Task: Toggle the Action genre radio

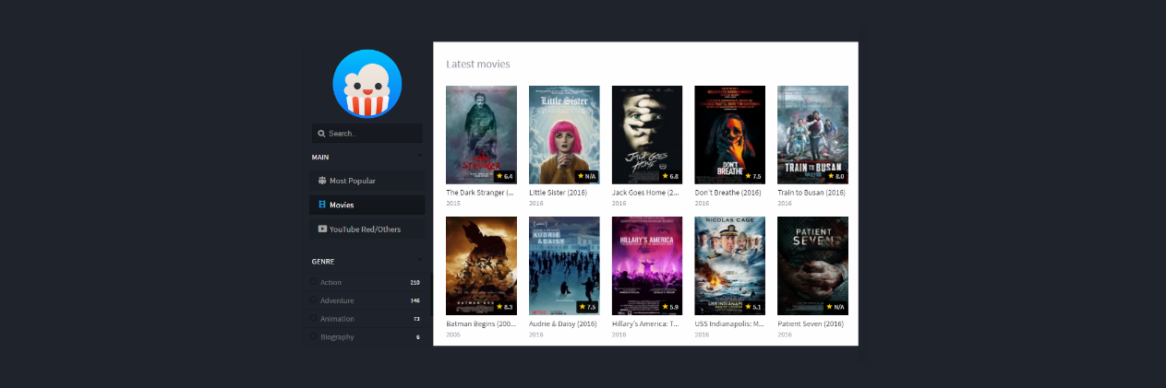Action: coord(314,282)
